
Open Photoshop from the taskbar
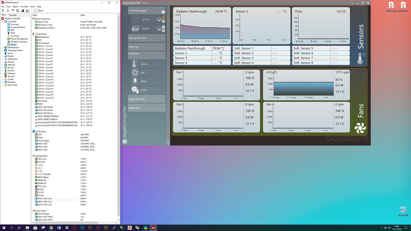coord(82,227)
